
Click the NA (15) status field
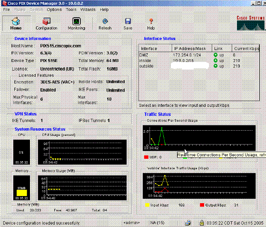(157, 223)
